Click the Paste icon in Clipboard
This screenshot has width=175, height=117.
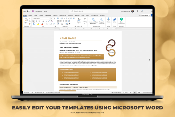(26, 21)
